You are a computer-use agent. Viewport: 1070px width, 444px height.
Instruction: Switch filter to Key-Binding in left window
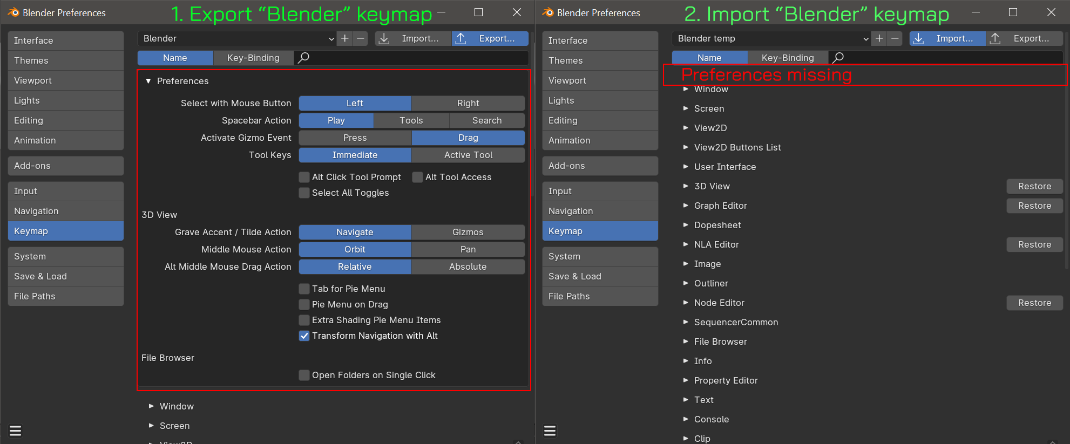click(x=253, y=58)
